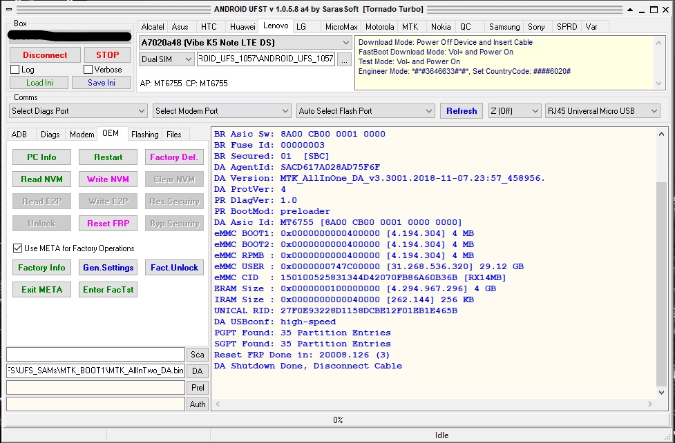Click the roll-up arrow in title bar
675x443 pixels.
(630, 10)
